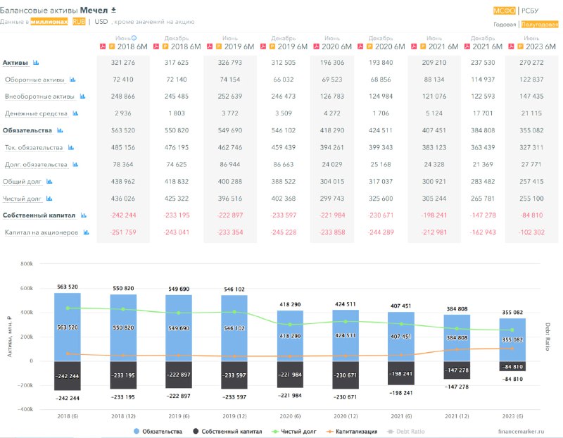Open the chart icon beside Обязательства row label
Viewport: 563px width, 438px height.
[x=60, y=130]
